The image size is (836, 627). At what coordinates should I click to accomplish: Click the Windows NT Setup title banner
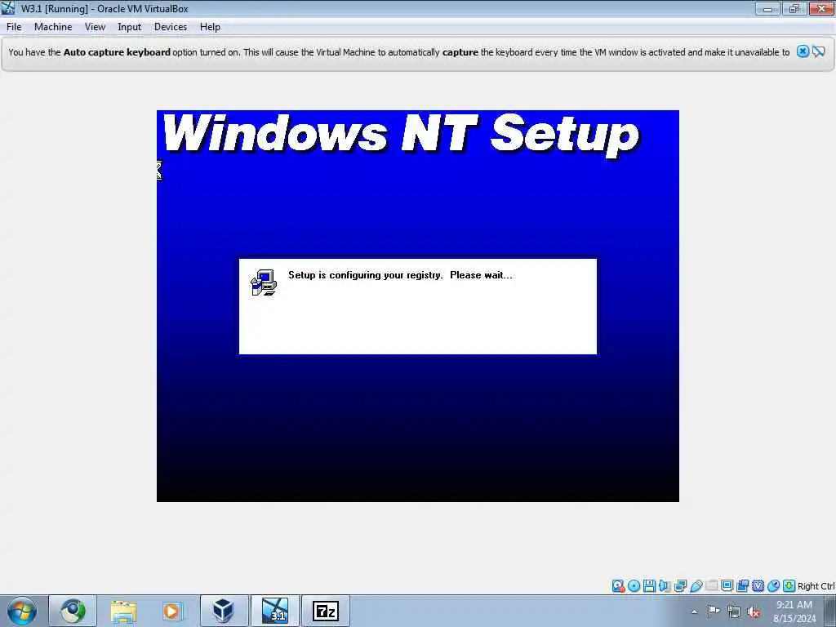pyautogui.click(x=400, y=134)
